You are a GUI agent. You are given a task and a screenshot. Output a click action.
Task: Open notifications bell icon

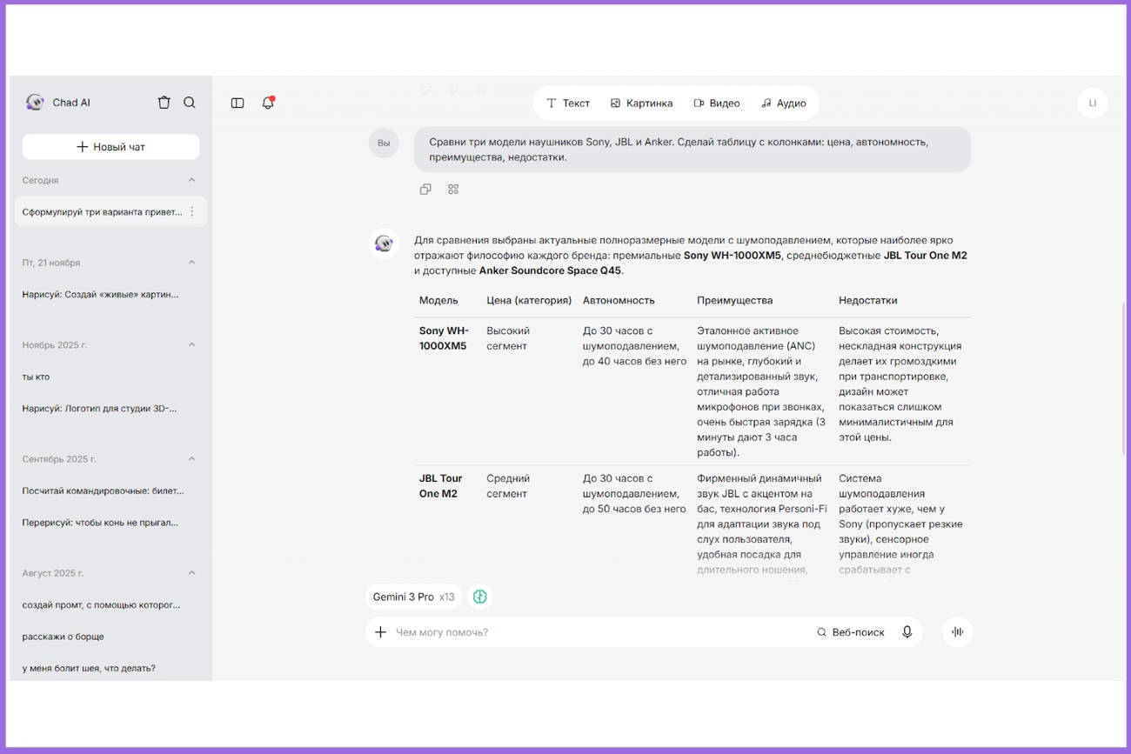[268, 103]
